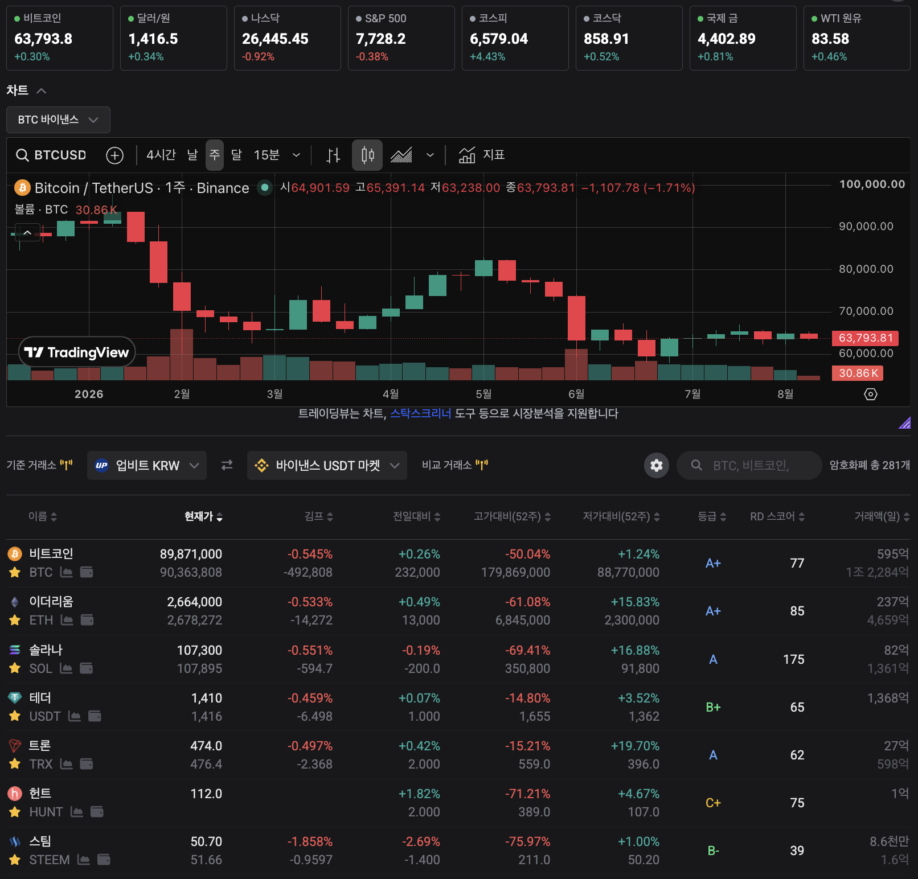Image resolution: width=918 pixels, height=879 pixels.
Task: Click the Bitcoin coin logo in the table
Action: 15,553
